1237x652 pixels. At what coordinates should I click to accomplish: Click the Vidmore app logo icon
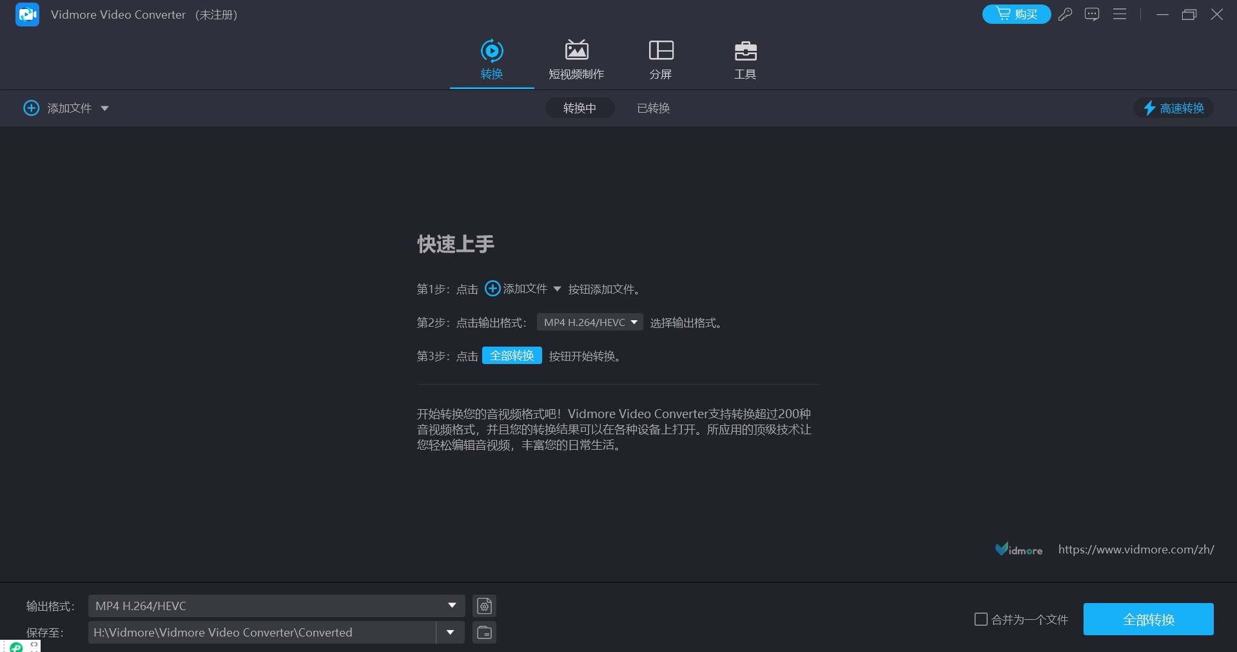[27, 14]
